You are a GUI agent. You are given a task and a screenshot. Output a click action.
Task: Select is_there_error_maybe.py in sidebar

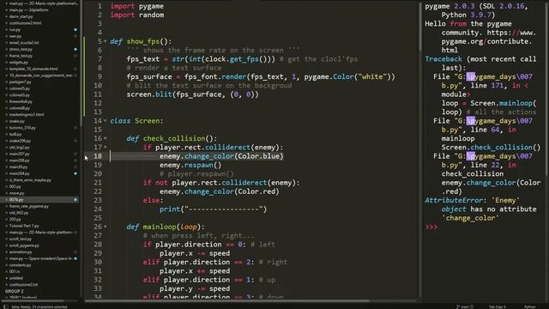point(30,180)
